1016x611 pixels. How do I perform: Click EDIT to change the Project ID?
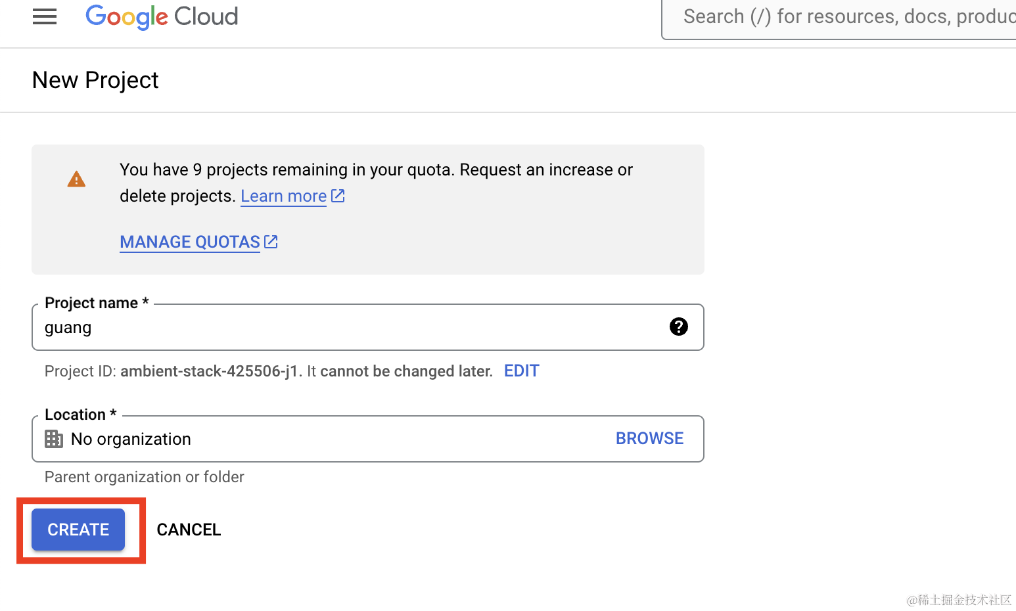click(521, 371)
